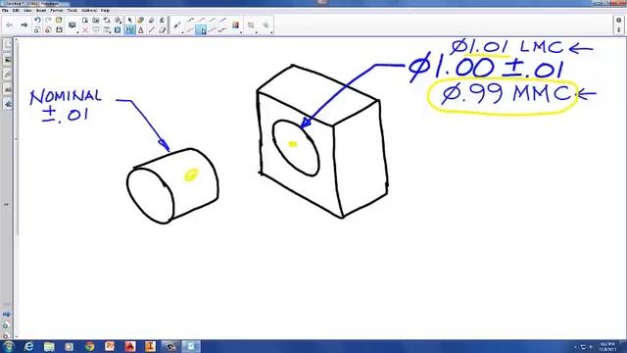Redo the last undone action
Image resolution: width=627 pixels, height=353 pixels.
pyautogui.click(x=48, y=20)
